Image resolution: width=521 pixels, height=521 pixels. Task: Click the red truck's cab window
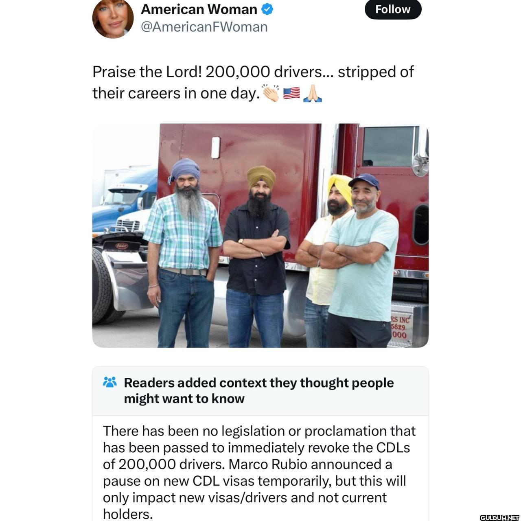(x=390, y=146)
